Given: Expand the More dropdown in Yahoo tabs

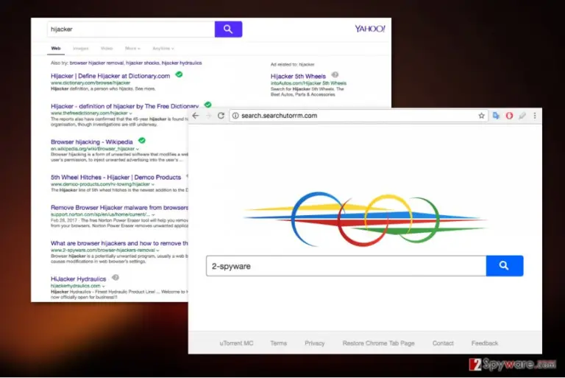Looking at the screenshot, I should tap(132, 49).
